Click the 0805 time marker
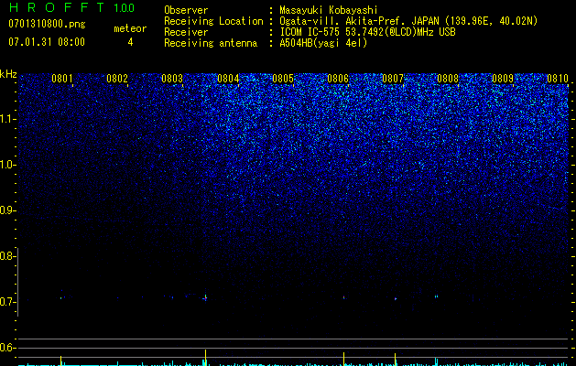Screen dimensions: 576x366 [283, 79]
